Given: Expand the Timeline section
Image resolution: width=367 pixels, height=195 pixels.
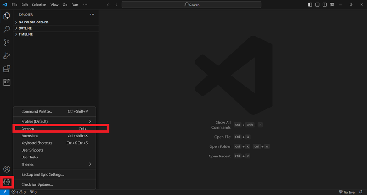Looking at the screenshot, I should pyautogui.click(x=56, y=34).
